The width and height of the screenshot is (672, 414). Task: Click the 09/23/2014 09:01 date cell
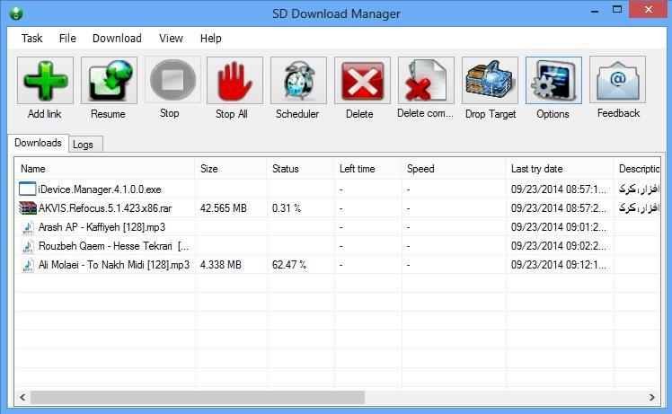click(x=559, y=227)
